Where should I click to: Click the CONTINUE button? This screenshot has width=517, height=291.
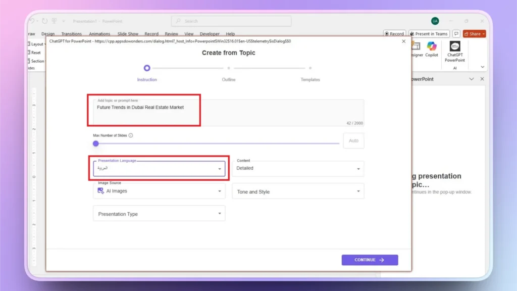(370, 260)
